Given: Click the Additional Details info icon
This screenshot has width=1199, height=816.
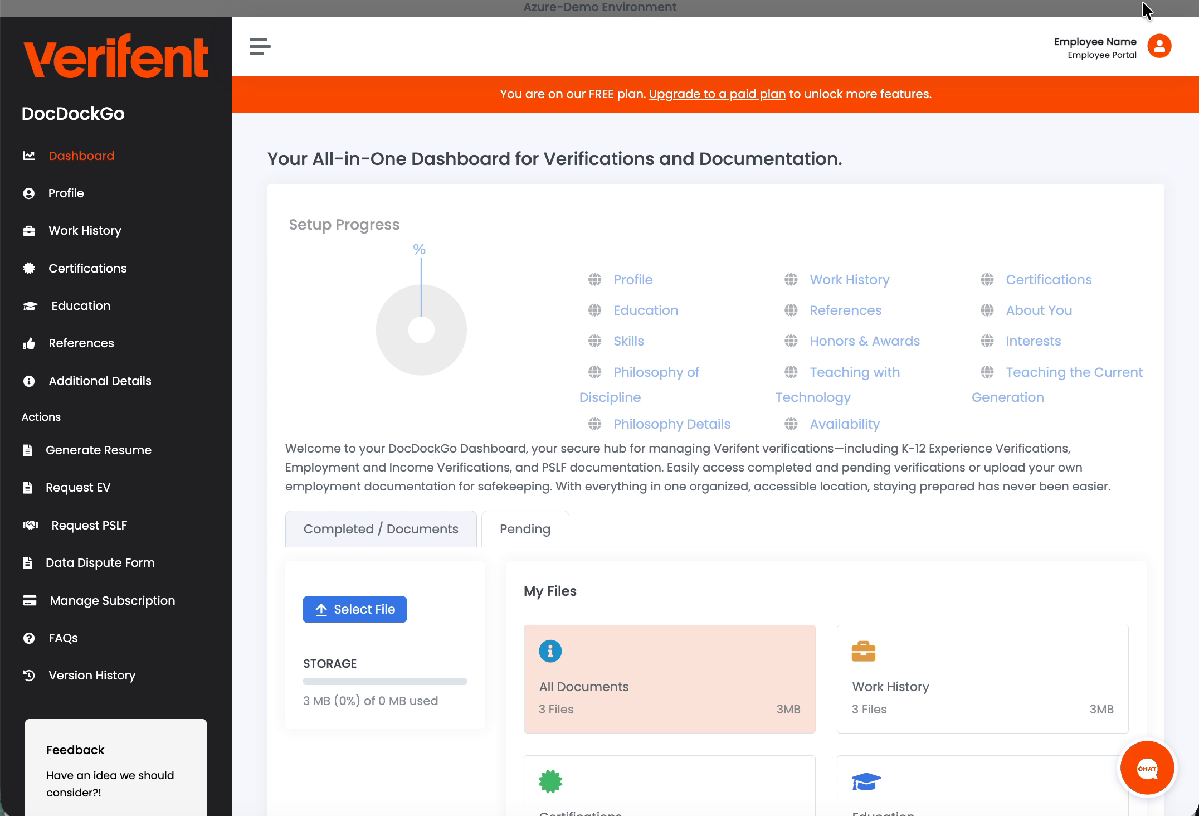Looking at the screenshot, I should (29, 381).
